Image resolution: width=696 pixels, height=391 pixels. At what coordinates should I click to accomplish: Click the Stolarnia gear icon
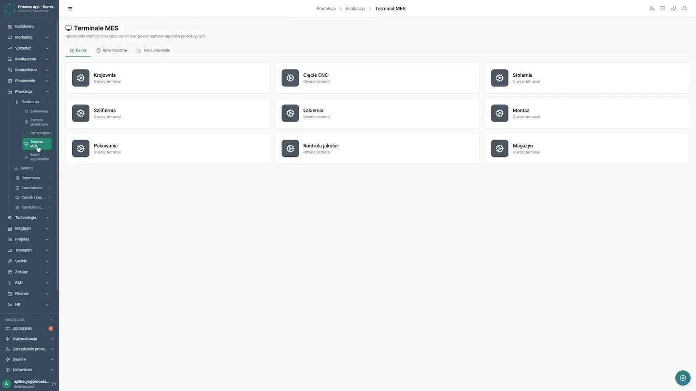(500, 78)
